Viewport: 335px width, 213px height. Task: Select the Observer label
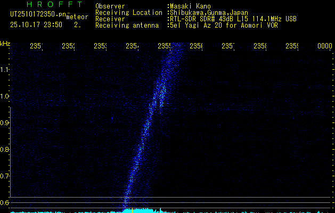pos(110,6)
